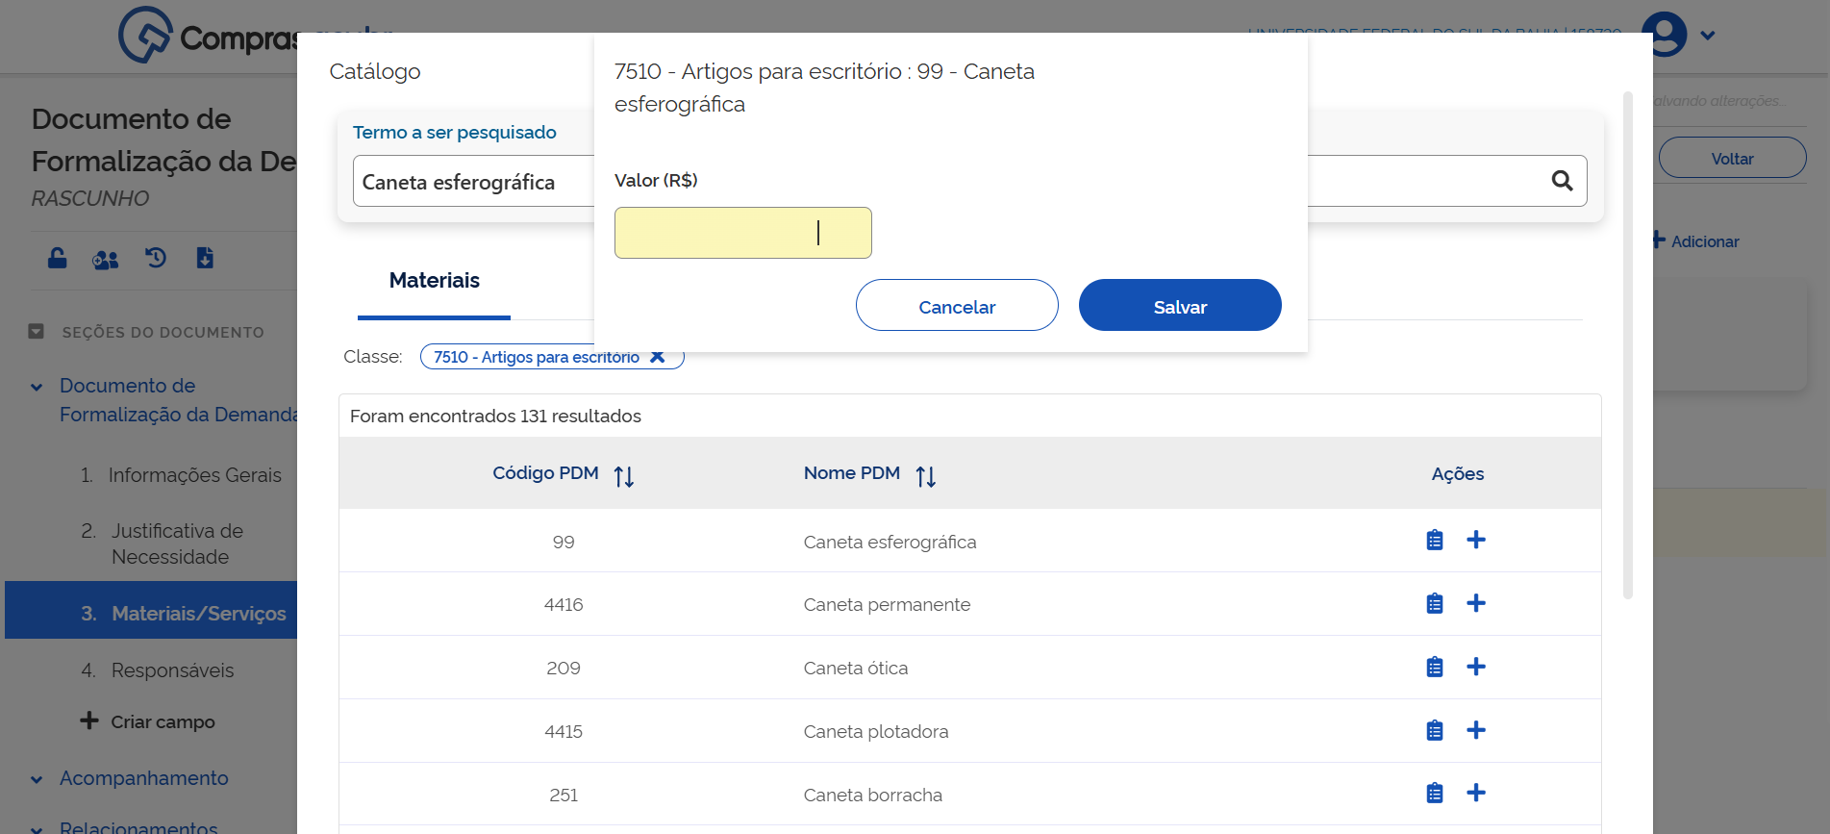Image resolution: width=1830 pixels, height=834 pixels.
Task: Open the Responsáveis section
Action: click(172, 670)
